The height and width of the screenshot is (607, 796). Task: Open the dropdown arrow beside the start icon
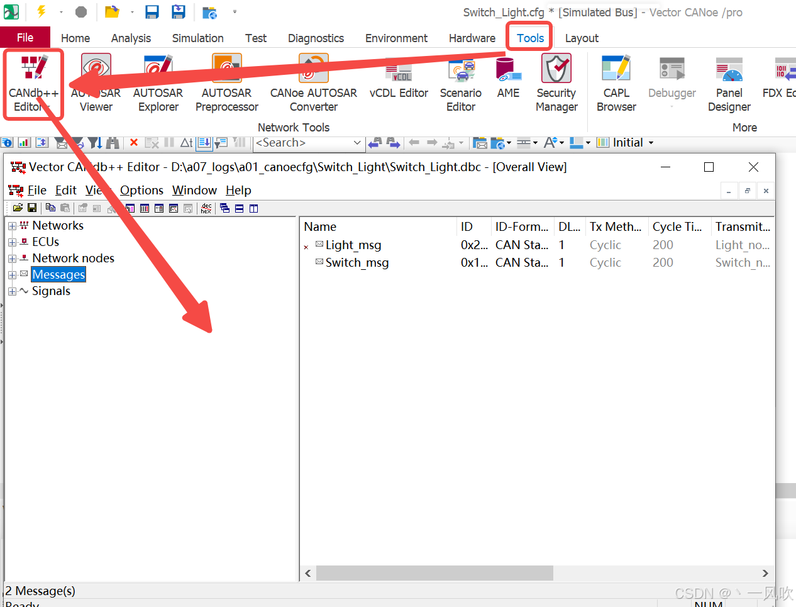(x=61, y=11)
